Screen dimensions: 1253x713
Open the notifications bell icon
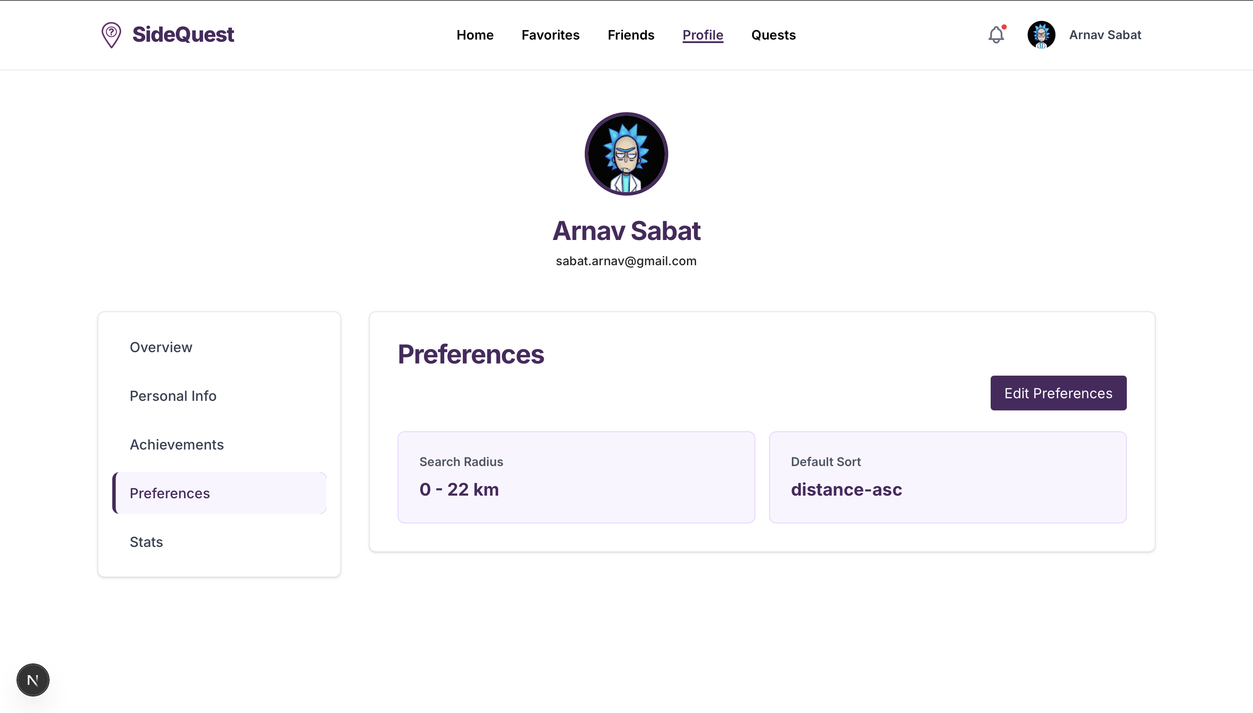coord(996,35)
